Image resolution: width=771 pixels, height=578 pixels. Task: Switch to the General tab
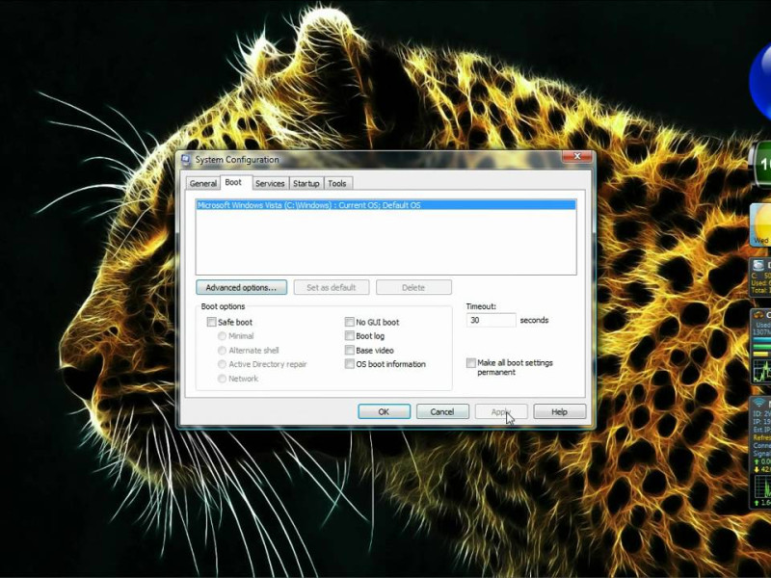(203, 183)
